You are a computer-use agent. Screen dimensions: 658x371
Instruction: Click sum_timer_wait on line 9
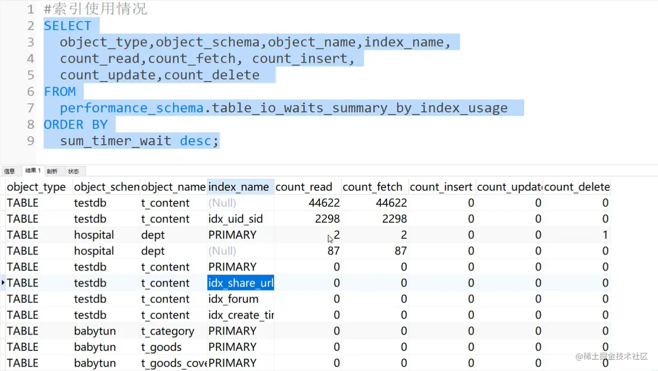pos(115,141)
